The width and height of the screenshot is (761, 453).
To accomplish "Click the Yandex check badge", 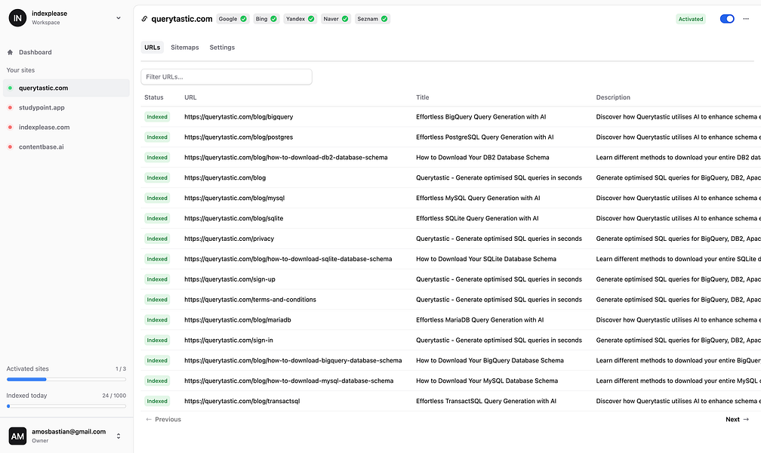I will coord(300,19).
